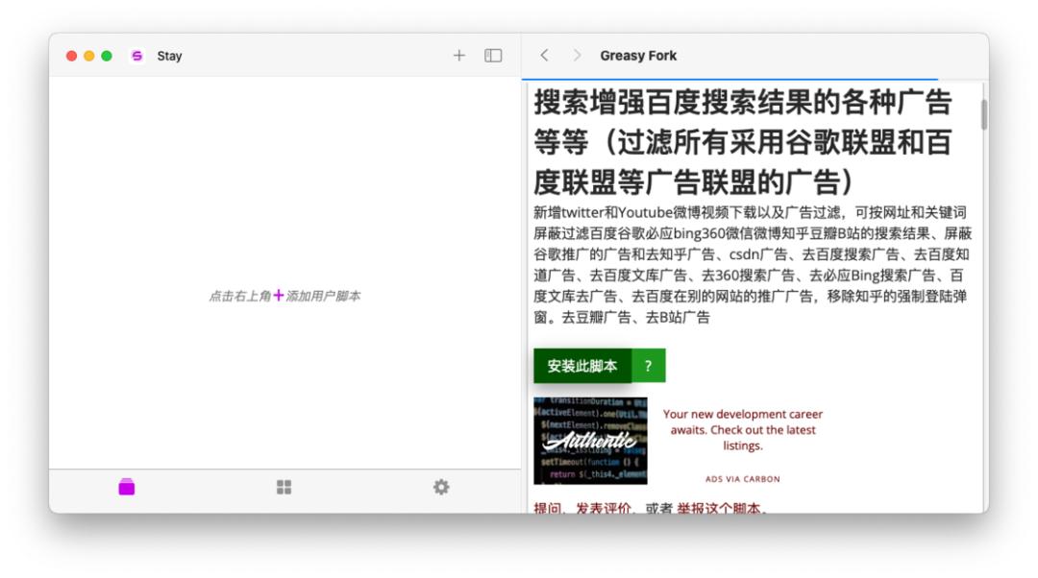Open the development career listings ad link
Viewport: 1038px width, 578px height.
(x=742, y=429)
